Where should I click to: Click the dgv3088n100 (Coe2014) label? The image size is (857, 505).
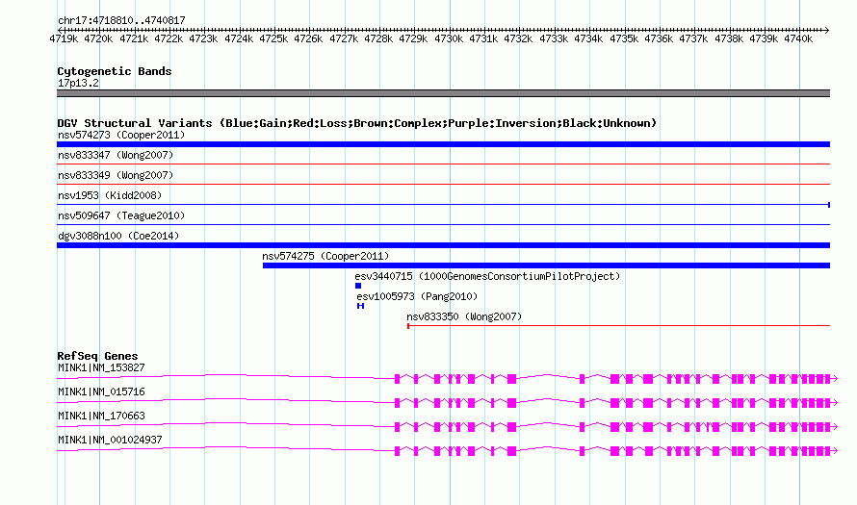(118, 236)
